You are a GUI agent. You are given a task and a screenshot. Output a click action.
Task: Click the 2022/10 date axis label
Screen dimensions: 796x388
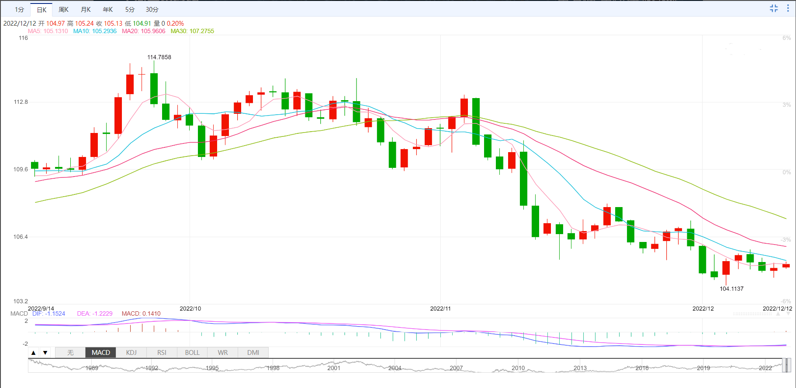(x=190, y=309)
